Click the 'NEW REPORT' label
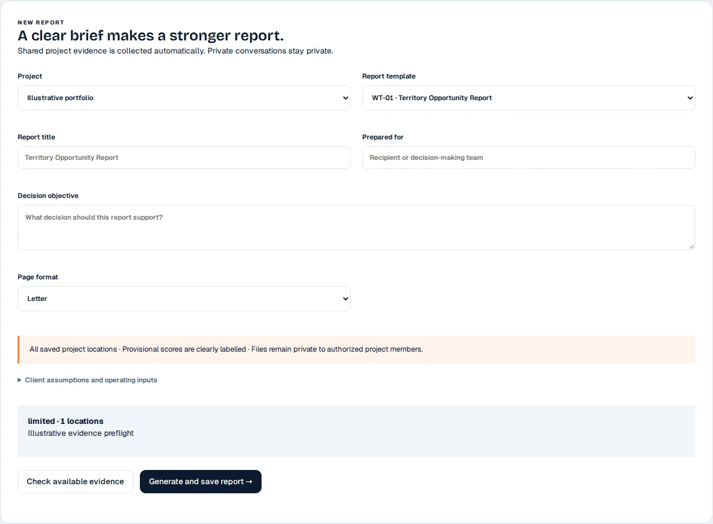713x524 pixels. (41, 23)
